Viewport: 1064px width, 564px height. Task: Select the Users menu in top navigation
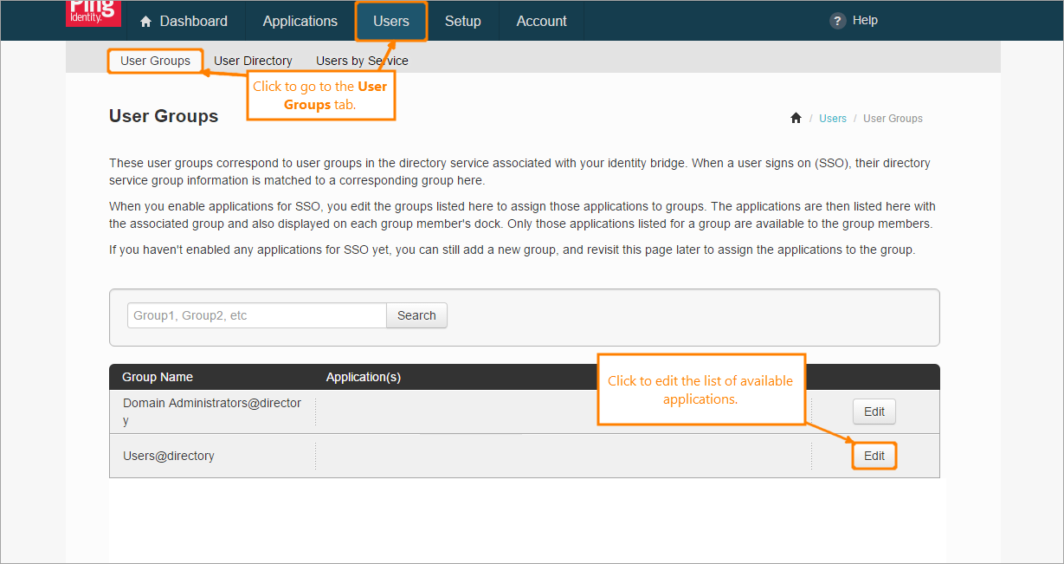(x=391, y=22)
